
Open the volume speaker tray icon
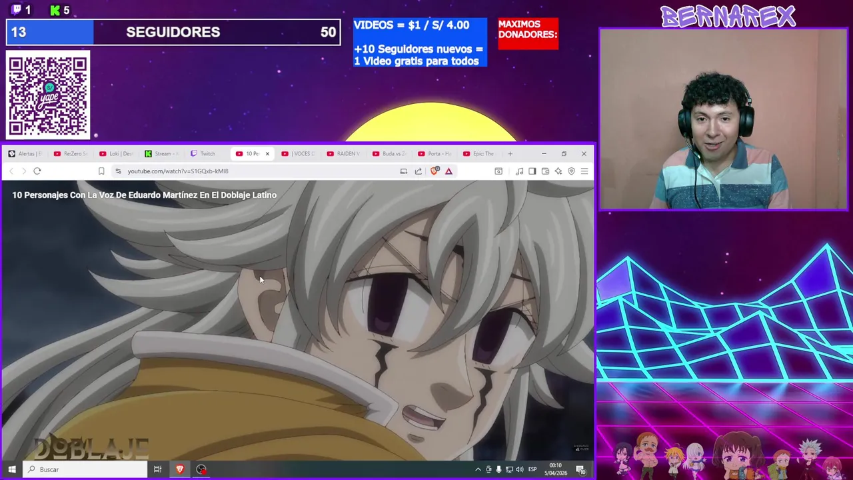[x=520, y=469]
